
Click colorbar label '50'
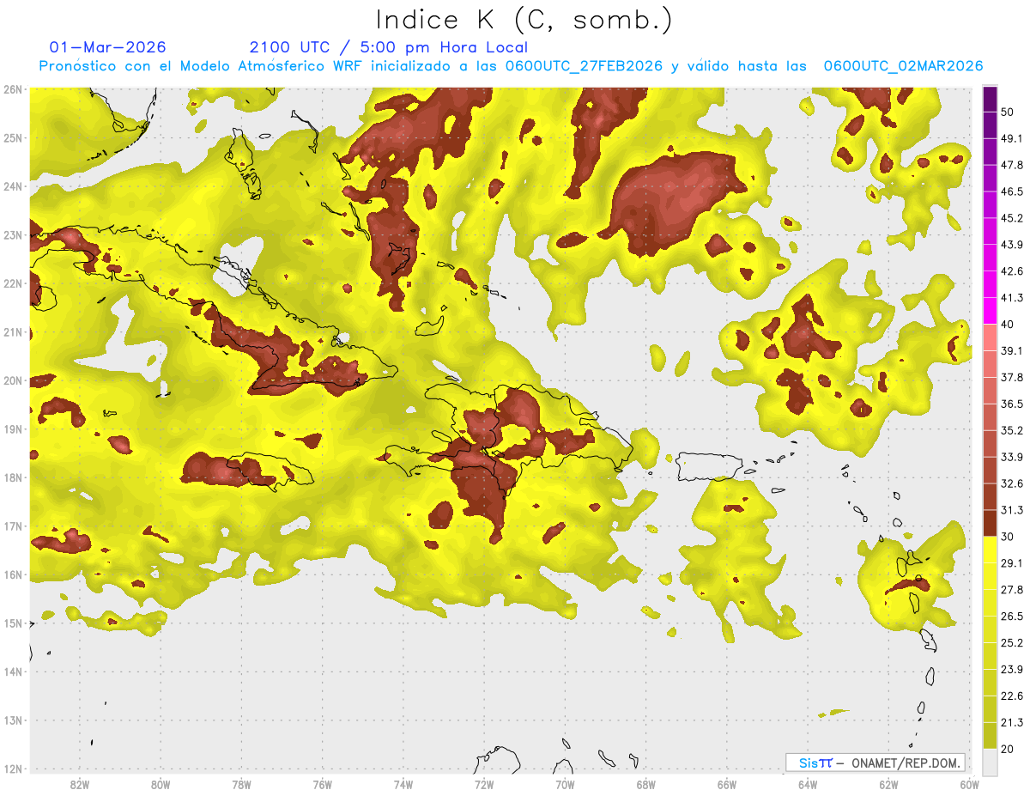coord(1009,112)
